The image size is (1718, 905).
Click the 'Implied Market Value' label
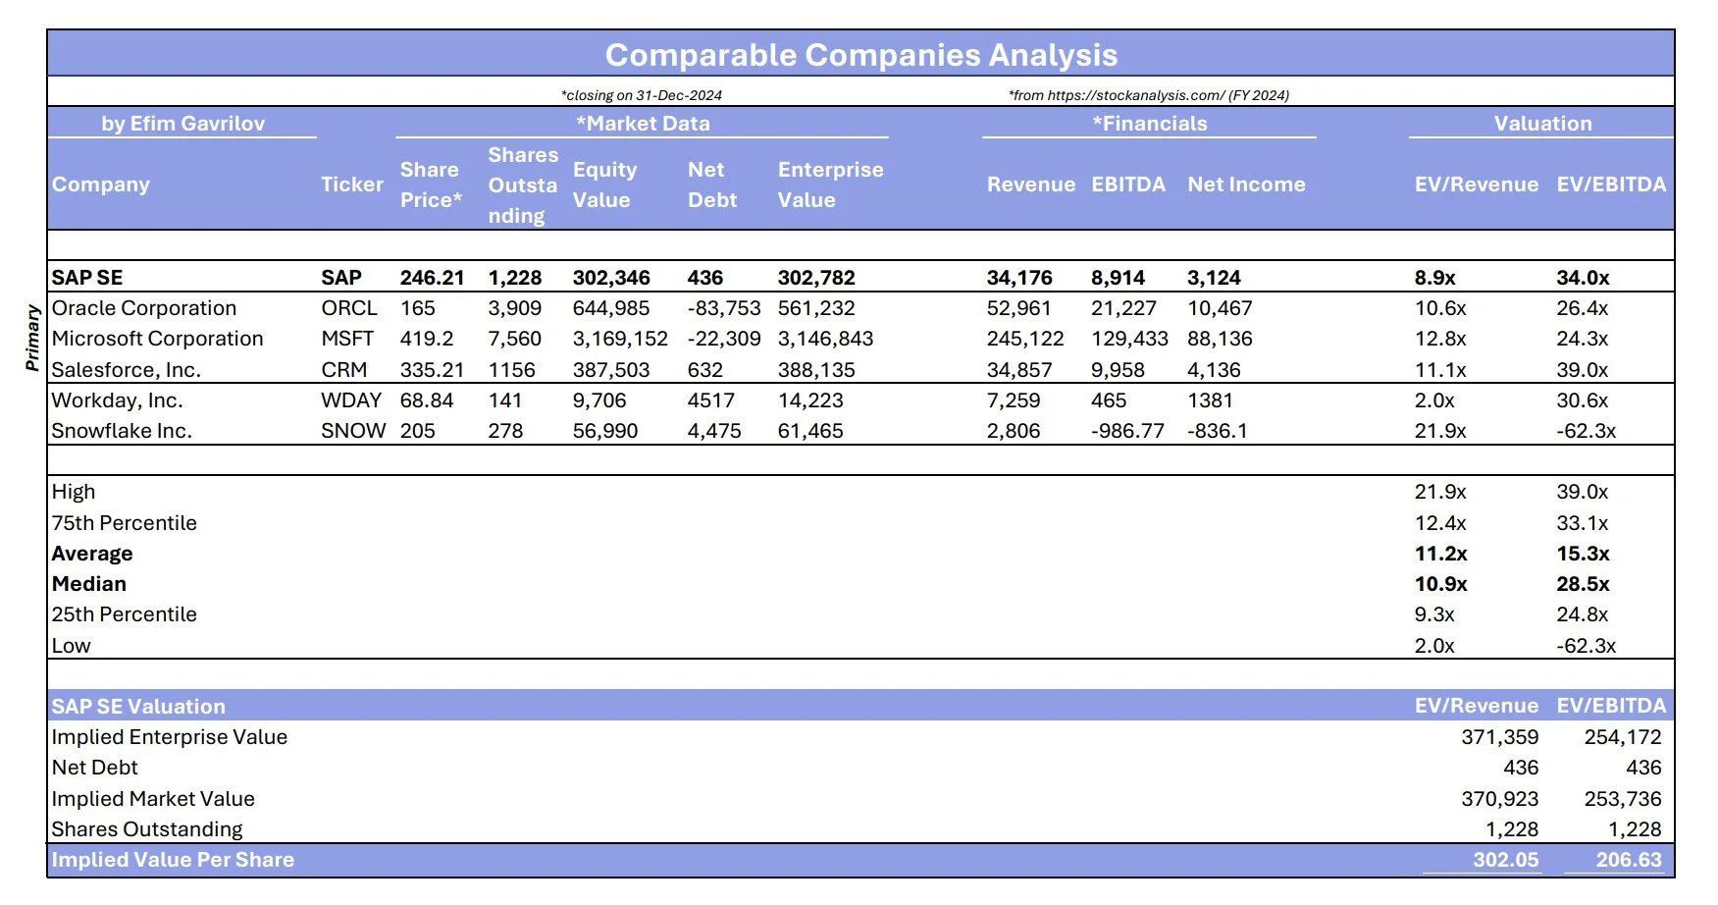coord(153,799)
